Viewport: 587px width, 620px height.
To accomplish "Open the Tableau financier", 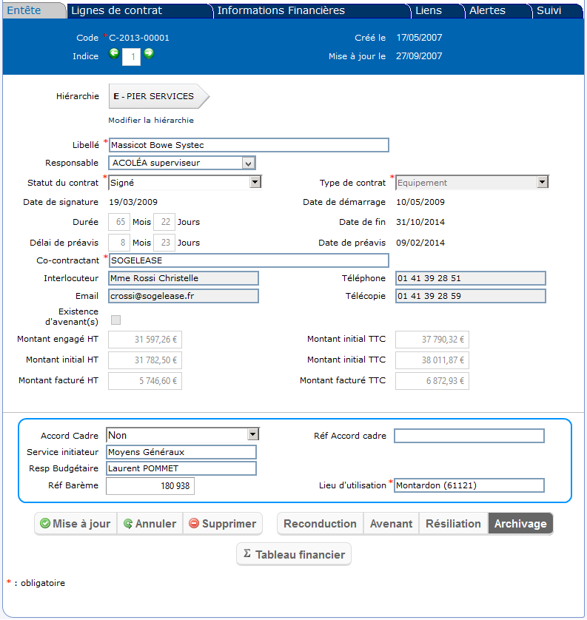I will tap(294, 554).
